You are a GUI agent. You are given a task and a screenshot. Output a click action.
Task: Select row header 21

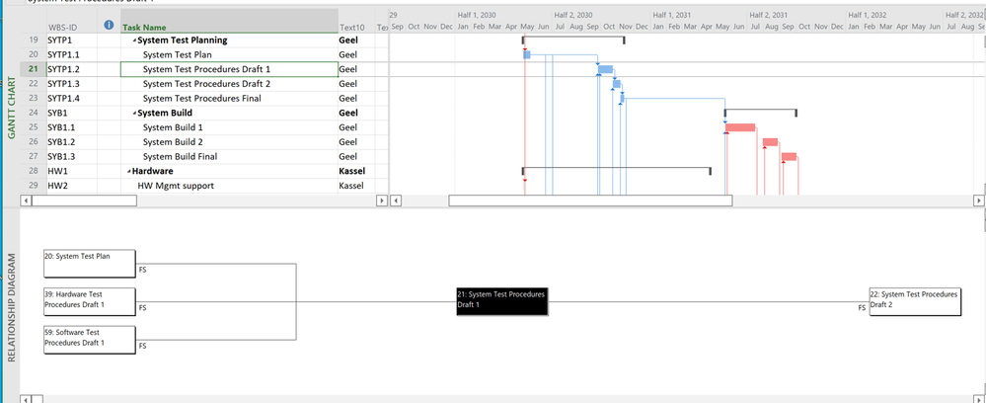click(x=33, y=69)
